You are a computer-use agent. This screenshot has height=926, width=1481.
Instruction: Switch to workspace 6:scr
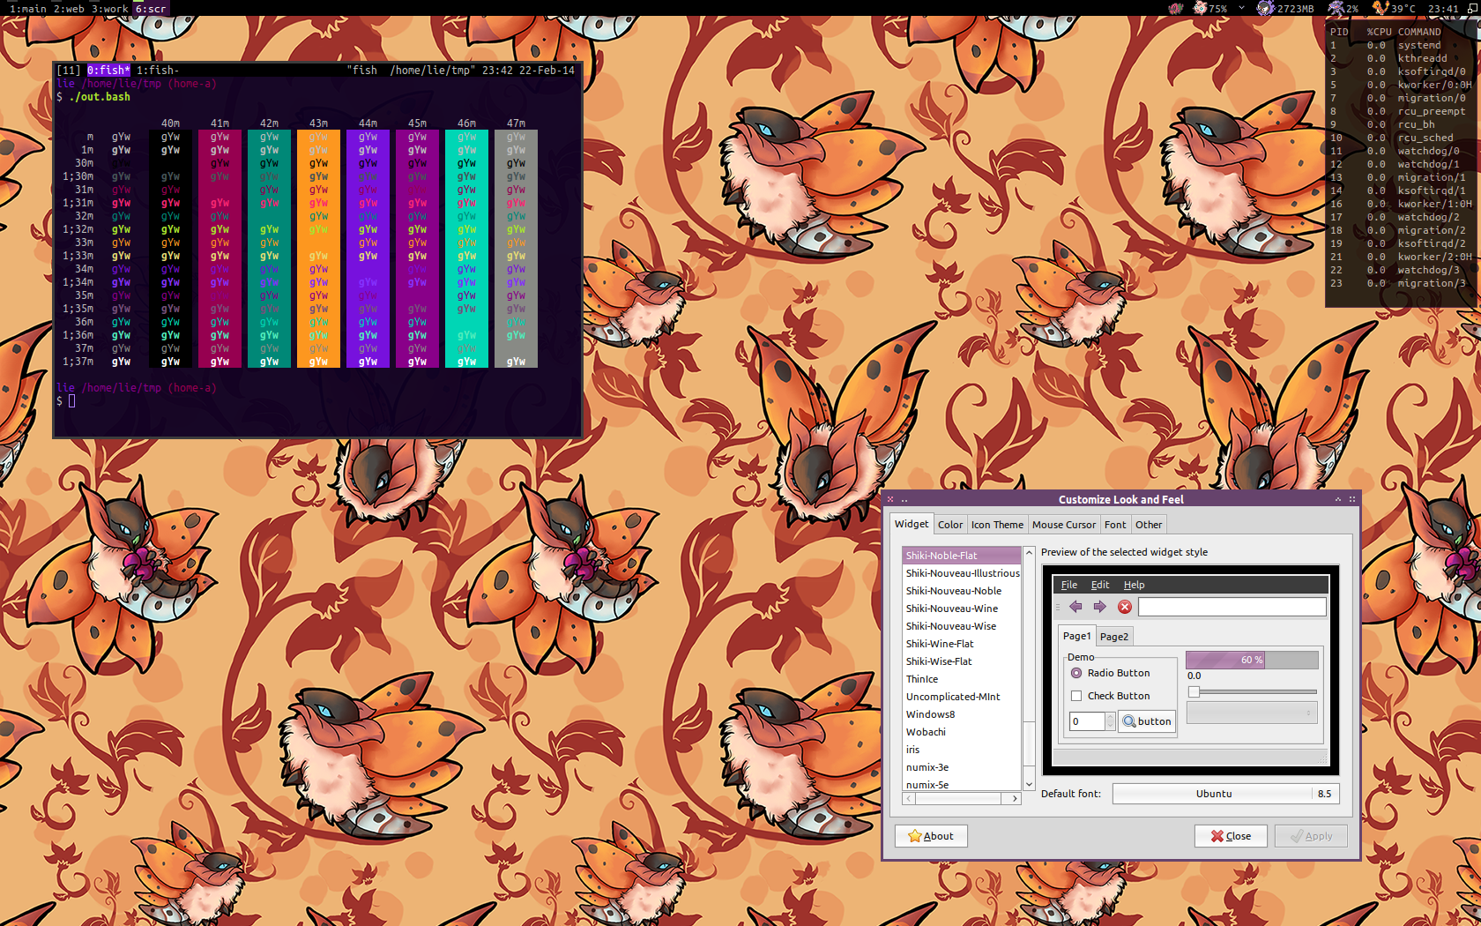(150, 8)
